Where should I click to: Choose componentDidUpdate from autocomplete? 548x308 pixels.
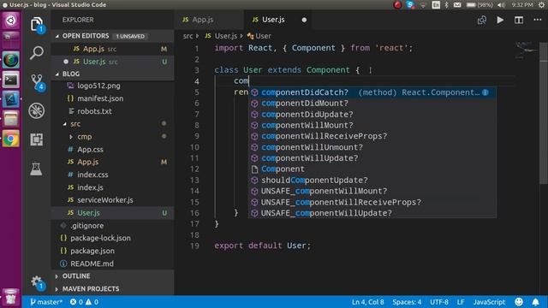[x=372, y=114]
